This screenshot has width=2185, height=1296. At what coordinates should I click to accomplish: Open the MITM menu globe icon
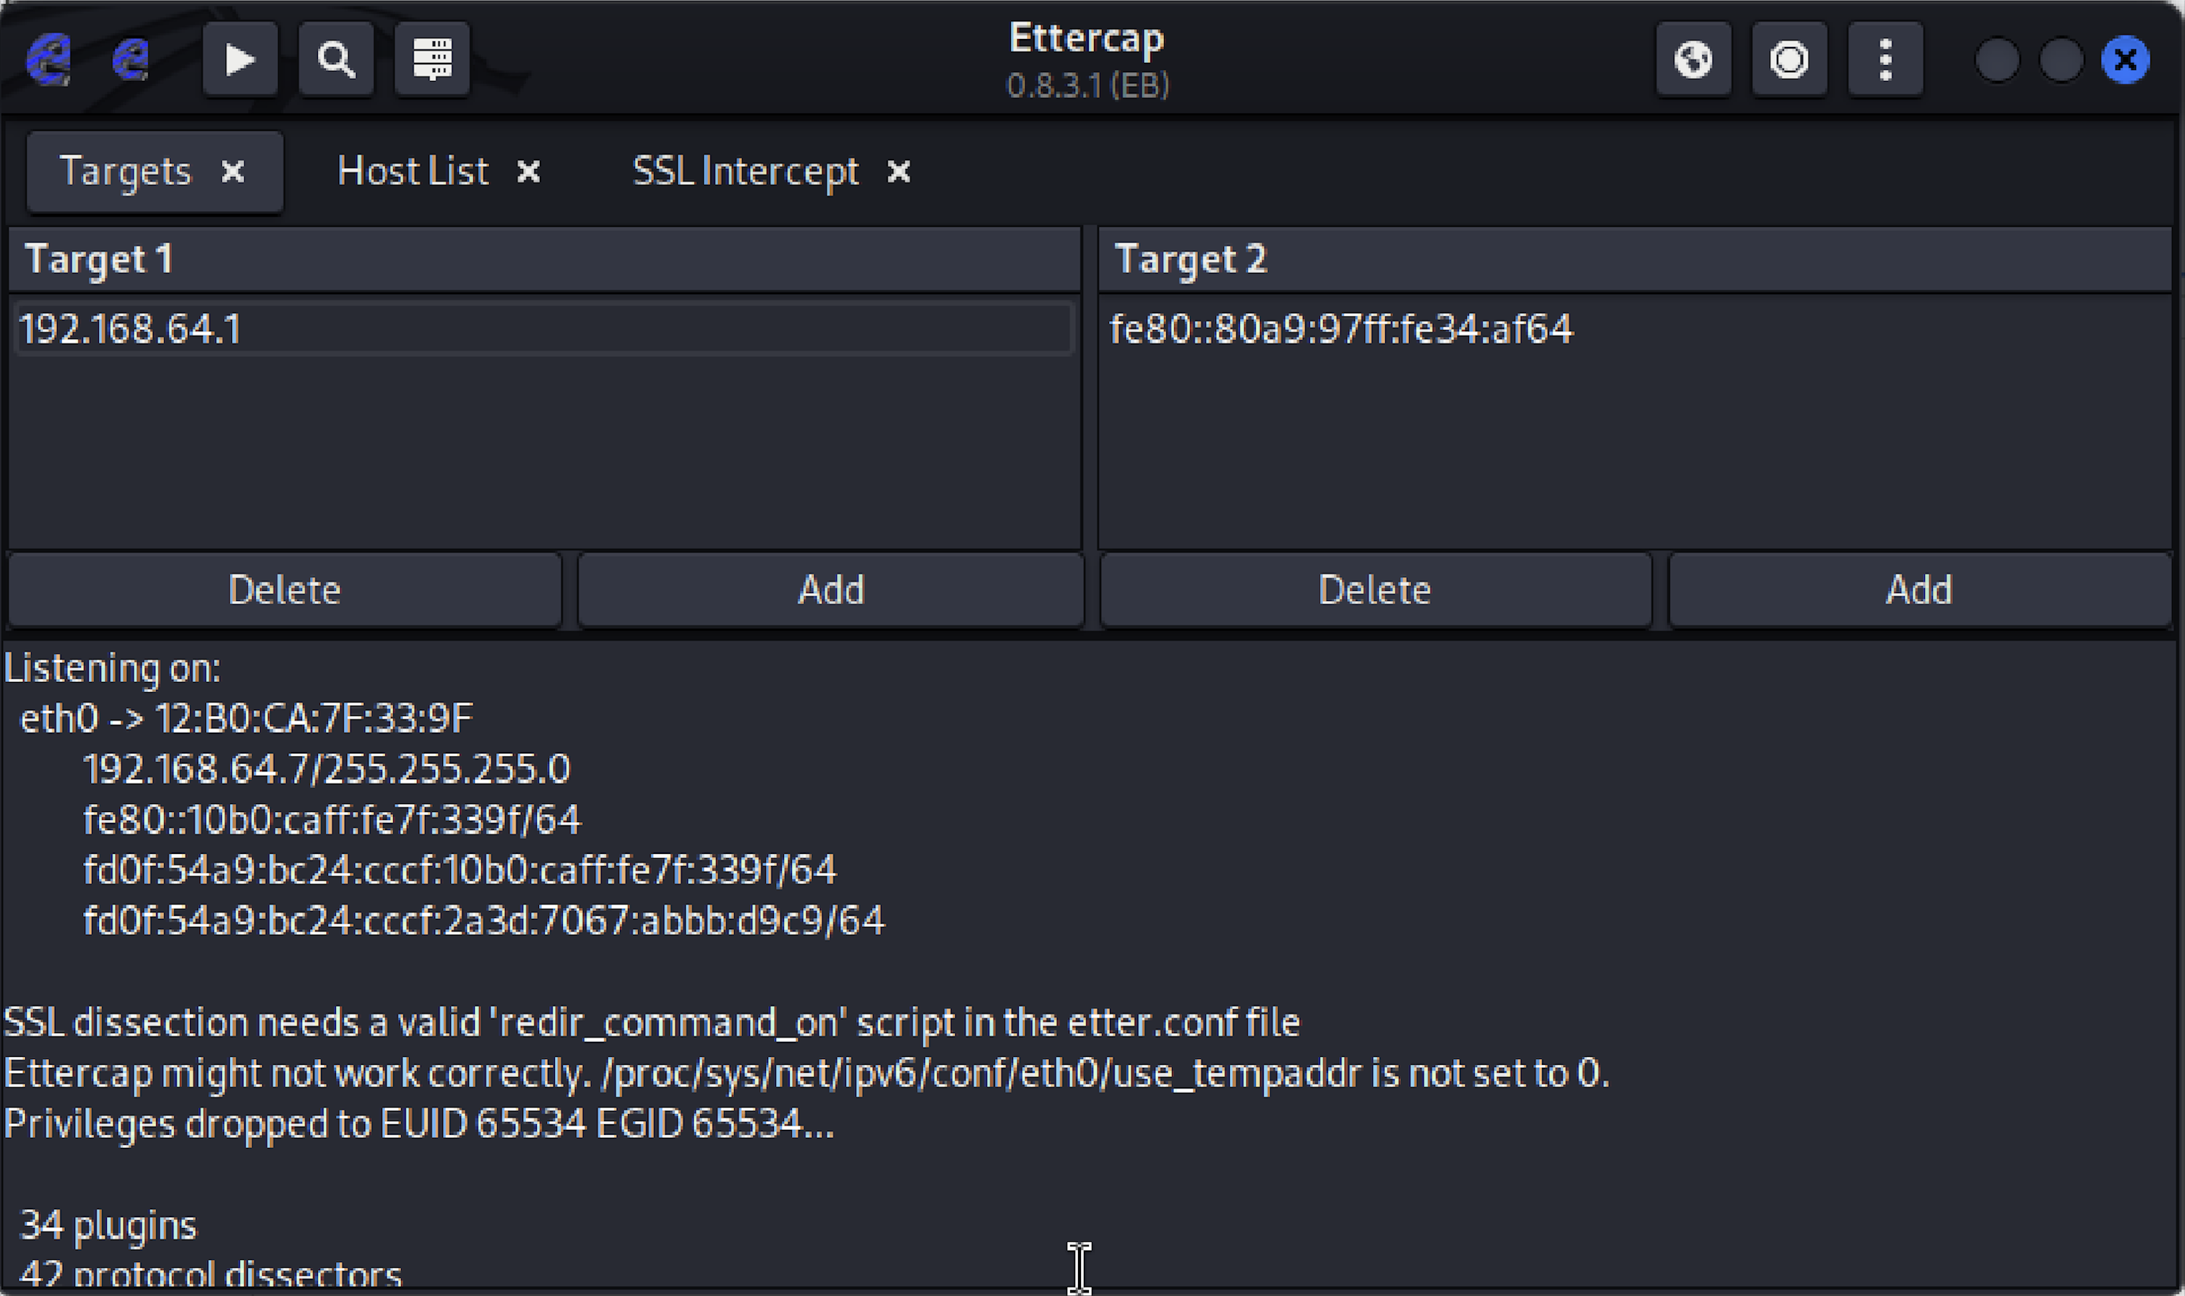click(x=1694, y=59)
